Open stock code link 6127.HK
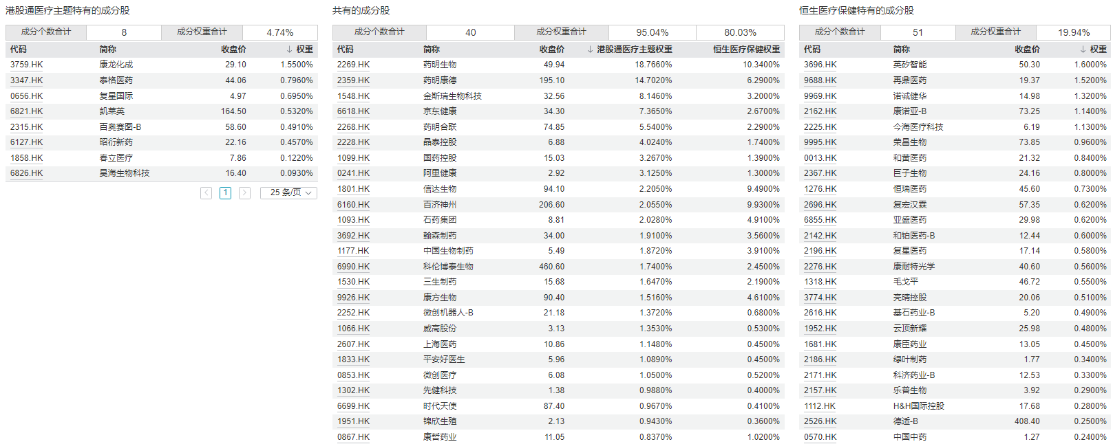The height and width of the screenshot is (444, 1113). coord(26,142)
